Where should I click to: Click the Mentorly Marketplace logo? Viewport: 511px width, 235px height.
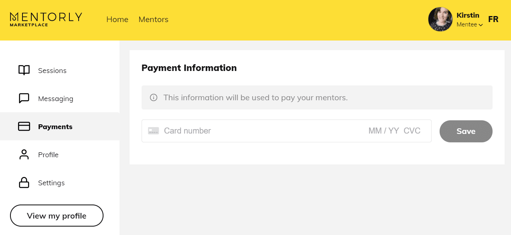tap(46, 19)
